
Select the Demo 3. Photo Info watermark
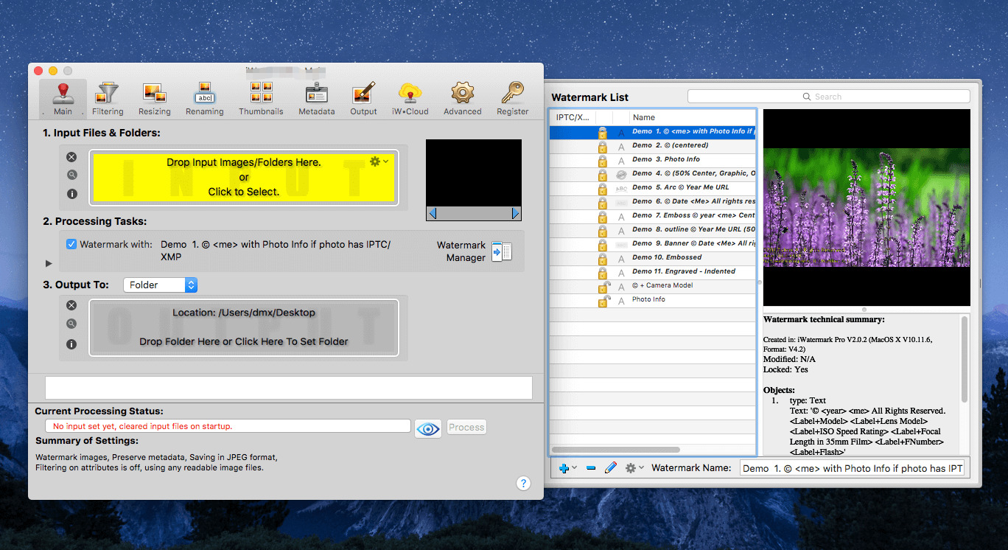coord(652,160)
